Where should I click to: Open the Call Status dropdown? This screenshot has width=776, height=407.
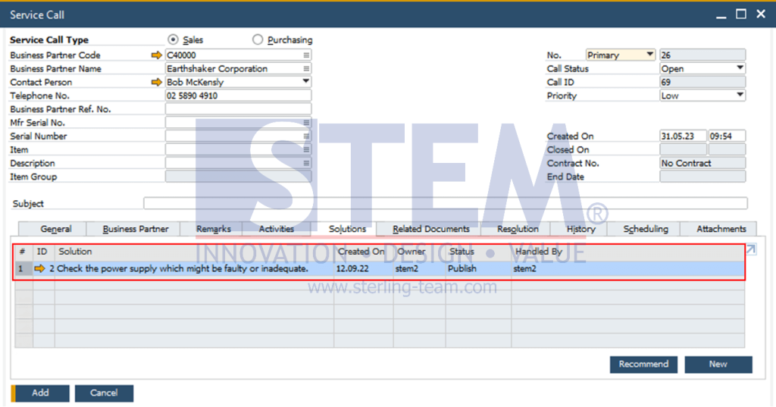(x=740, y=68)
